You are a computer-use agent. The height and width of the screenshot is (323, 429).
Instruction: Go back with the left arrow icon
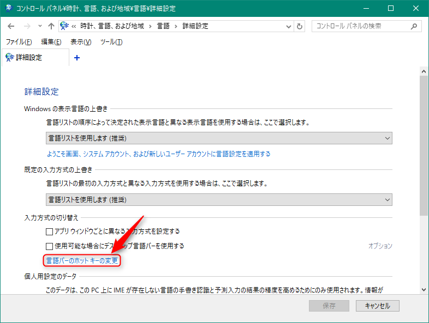(x=11, y=26)
